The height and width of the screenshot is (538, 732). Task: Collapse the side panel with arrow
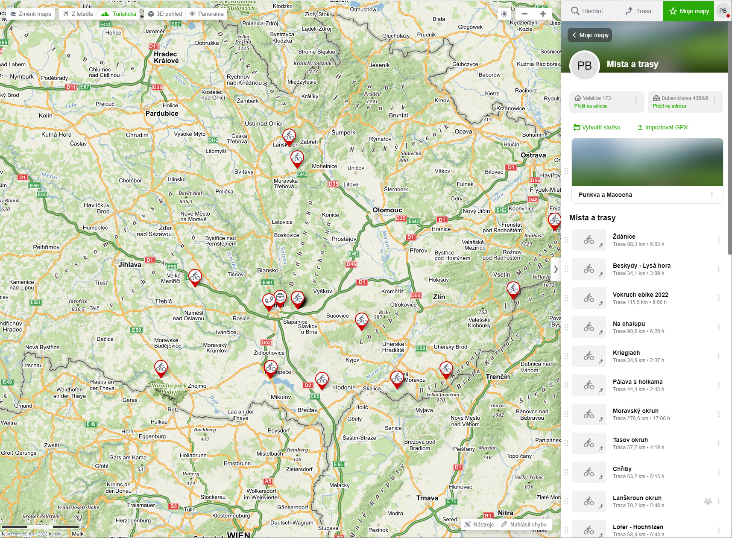pyautogui.click(x=556, y=269)
